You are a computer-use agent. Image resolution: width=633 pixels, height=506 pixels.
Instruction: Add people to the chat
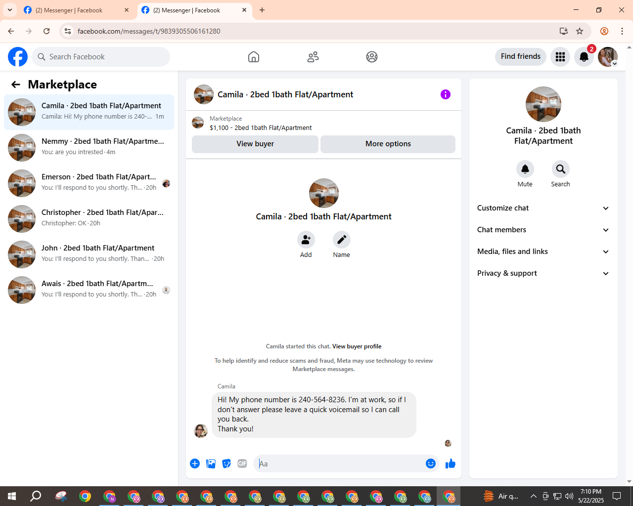coord(306,240)
